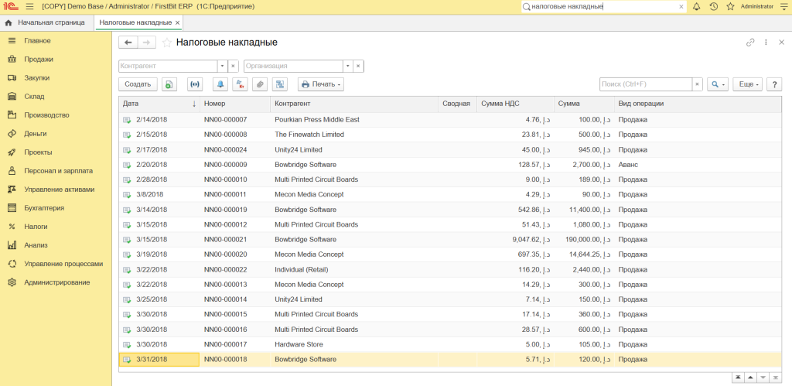Click the 1C logo icon
This screenshot has width=792, height=386.
click(10, 6)
